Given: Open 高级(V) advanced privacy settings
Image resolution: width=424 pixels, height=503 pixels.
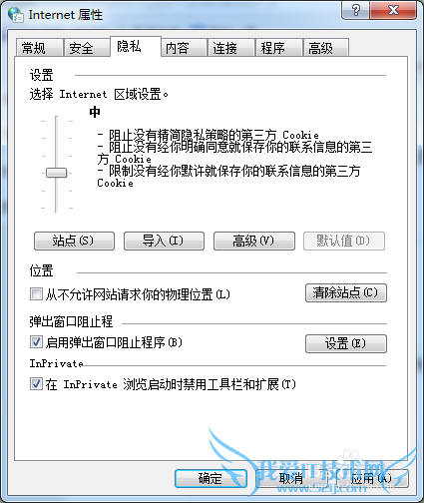Looking at the screenshot, I should tap(254, 241).
